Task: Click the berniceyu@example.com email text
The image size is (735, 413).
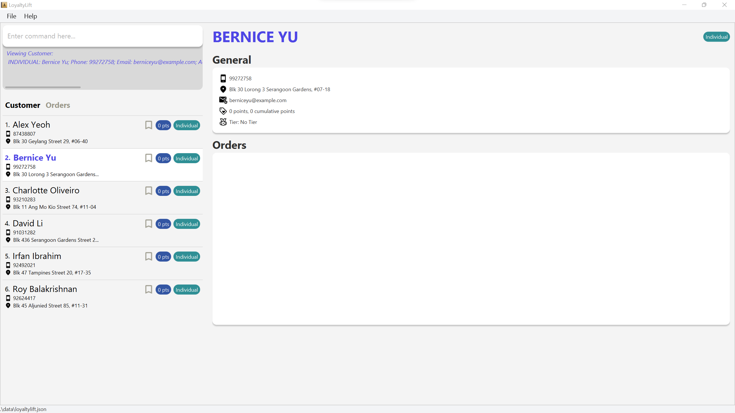Action: (258, 100)
